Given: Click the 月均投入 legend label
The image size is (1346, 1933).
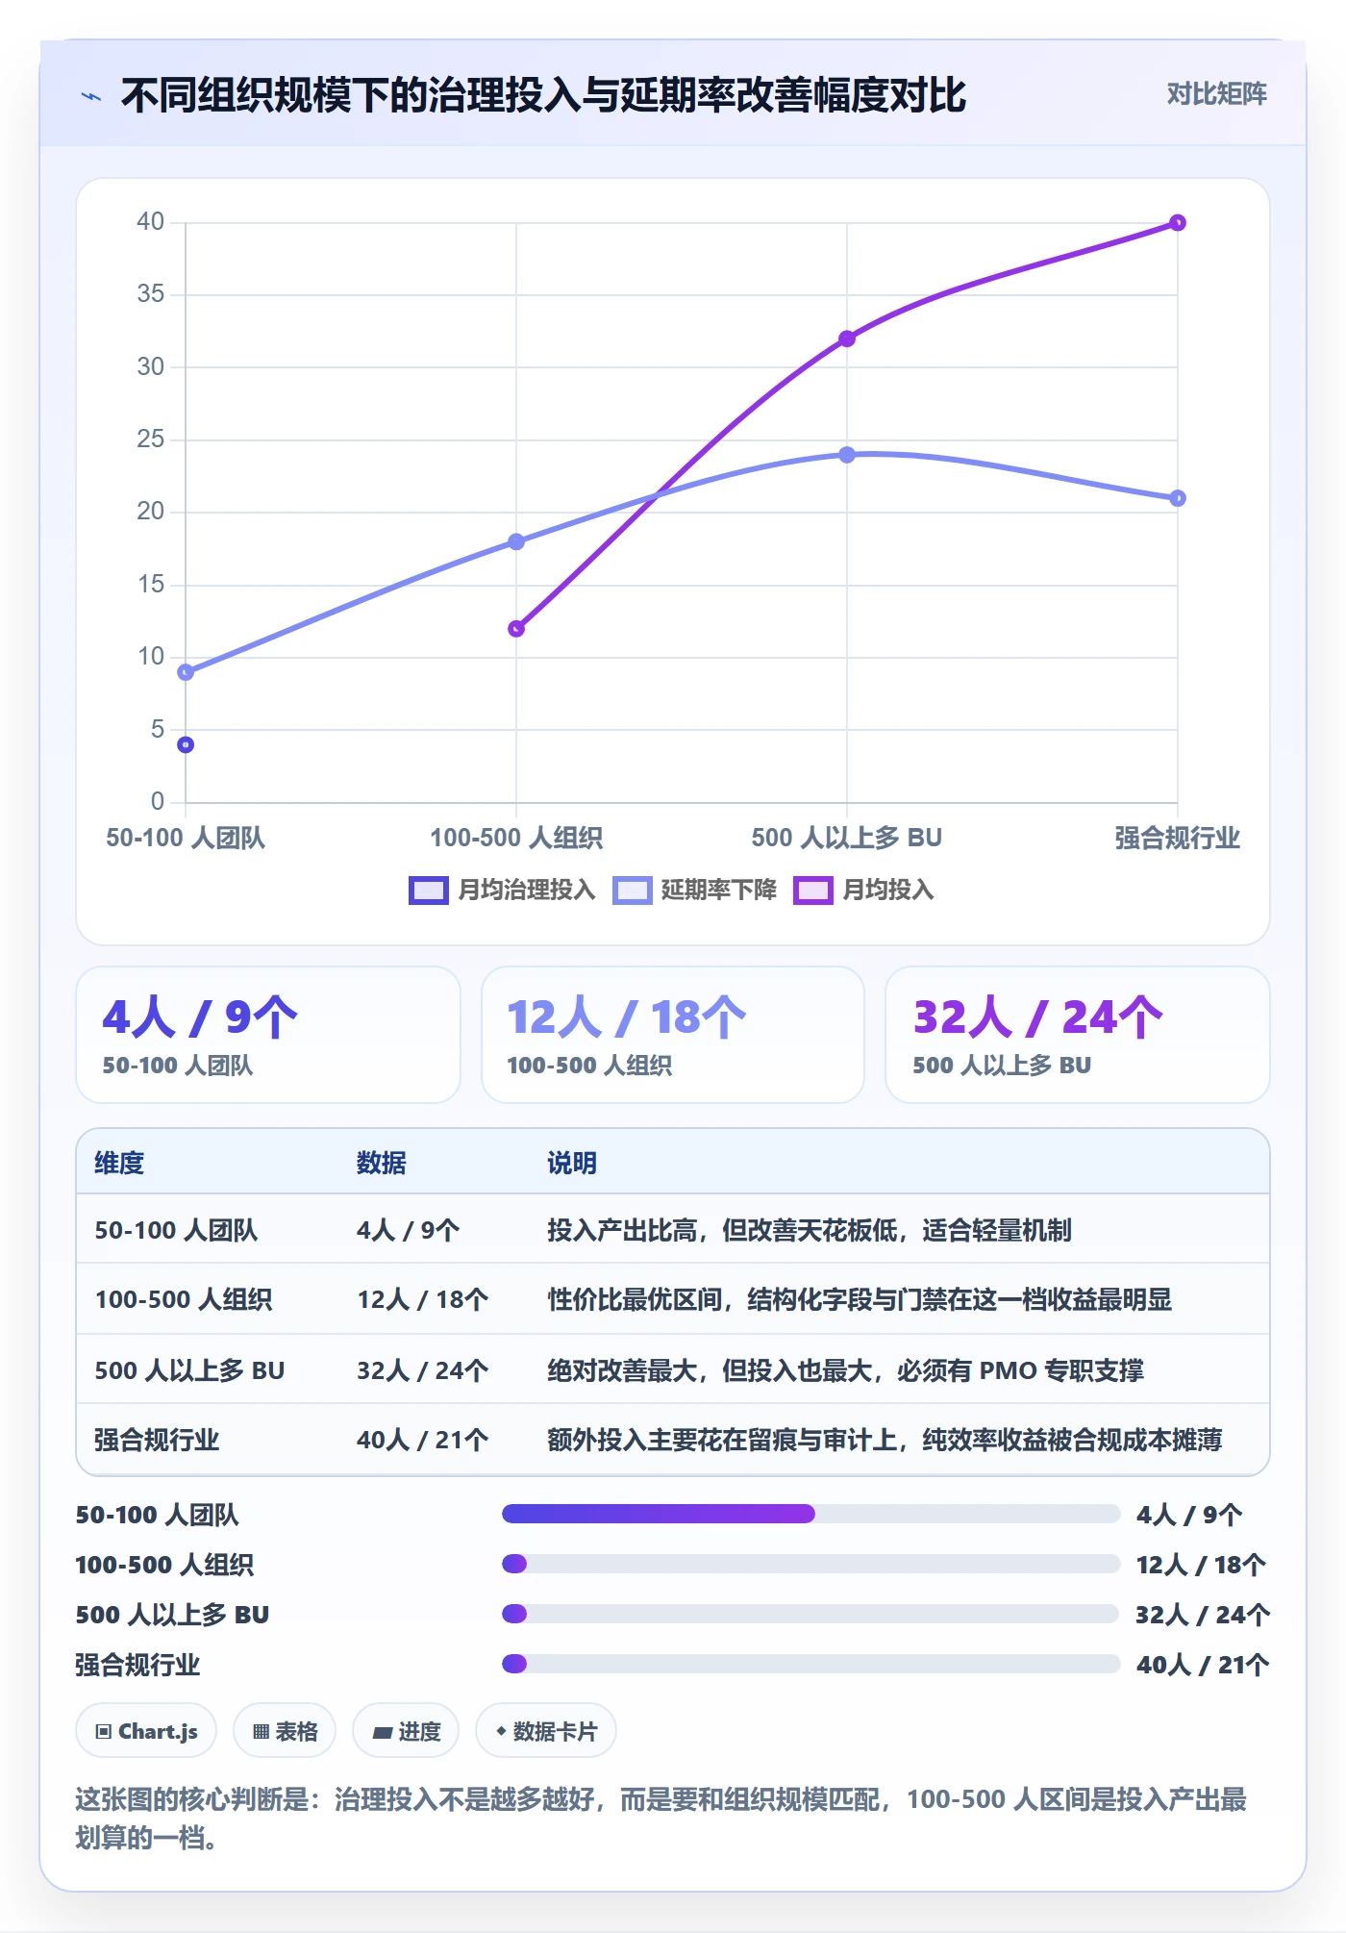Looking at the screenshot, I should click(887, 890).
